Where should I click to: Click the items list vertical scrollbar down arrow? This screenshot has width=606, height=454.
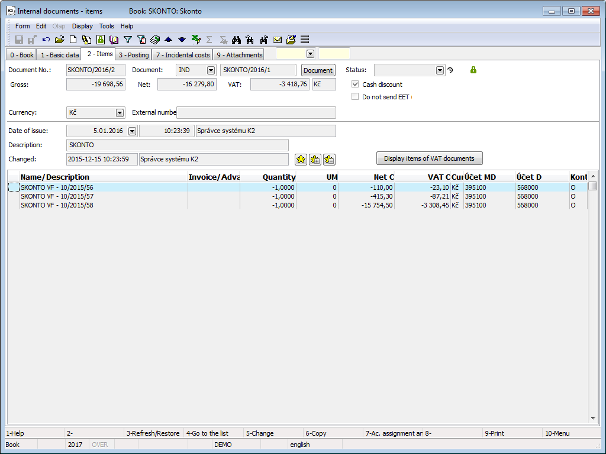tap(593, 418)
